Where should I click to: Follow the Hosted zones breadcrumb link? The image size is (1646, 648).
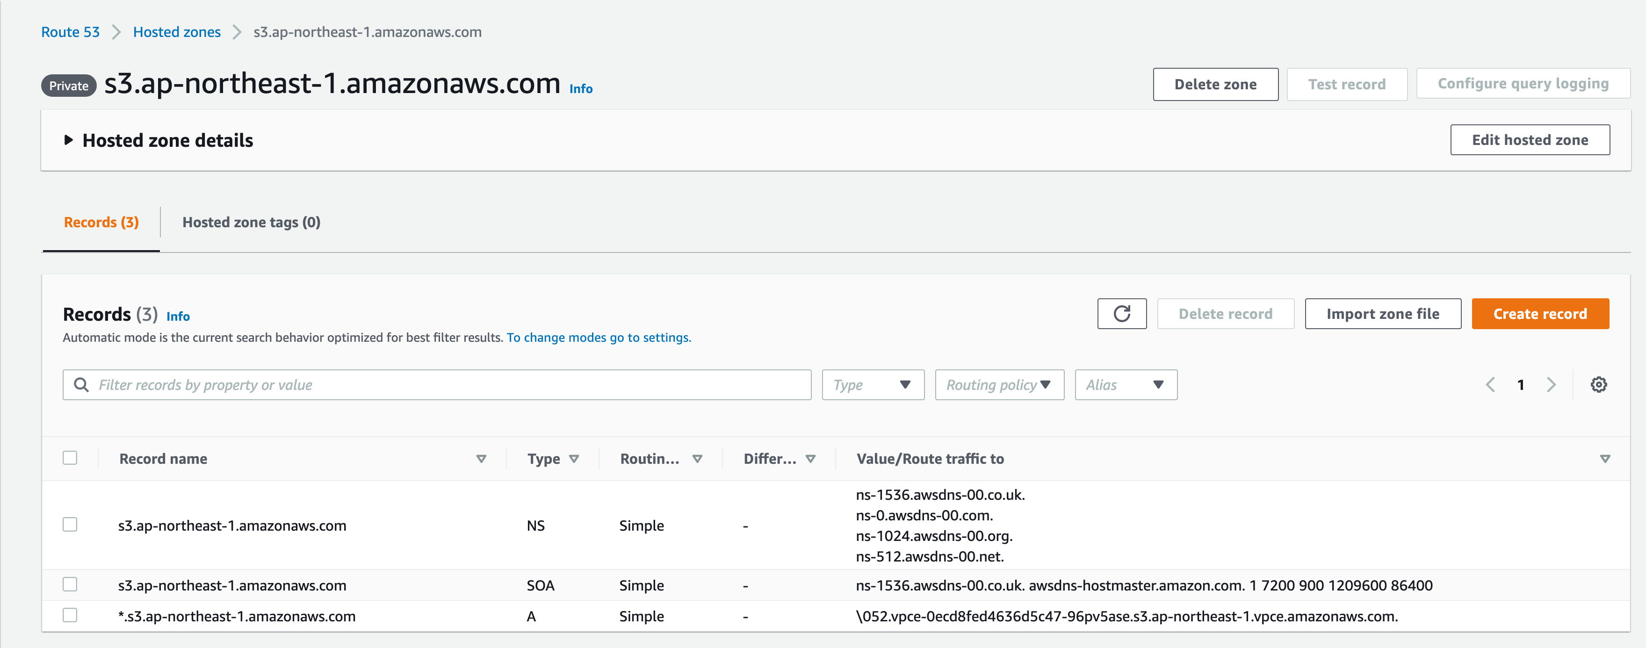point(176,32)
